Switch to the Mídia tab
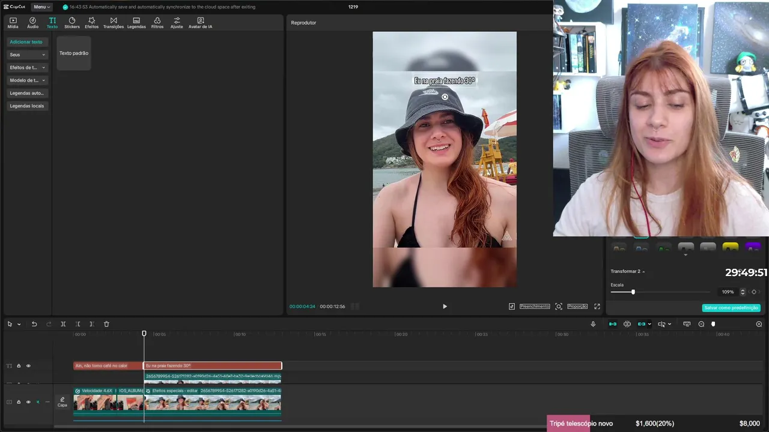The width and height of the screenshot is (769, 432). 13,23
